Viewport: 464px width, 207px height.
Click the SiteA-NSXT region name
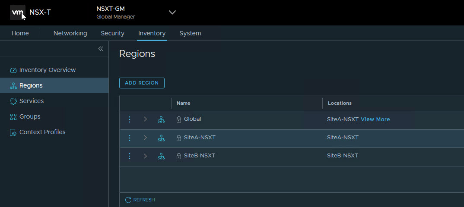click(x=200, y=137)
